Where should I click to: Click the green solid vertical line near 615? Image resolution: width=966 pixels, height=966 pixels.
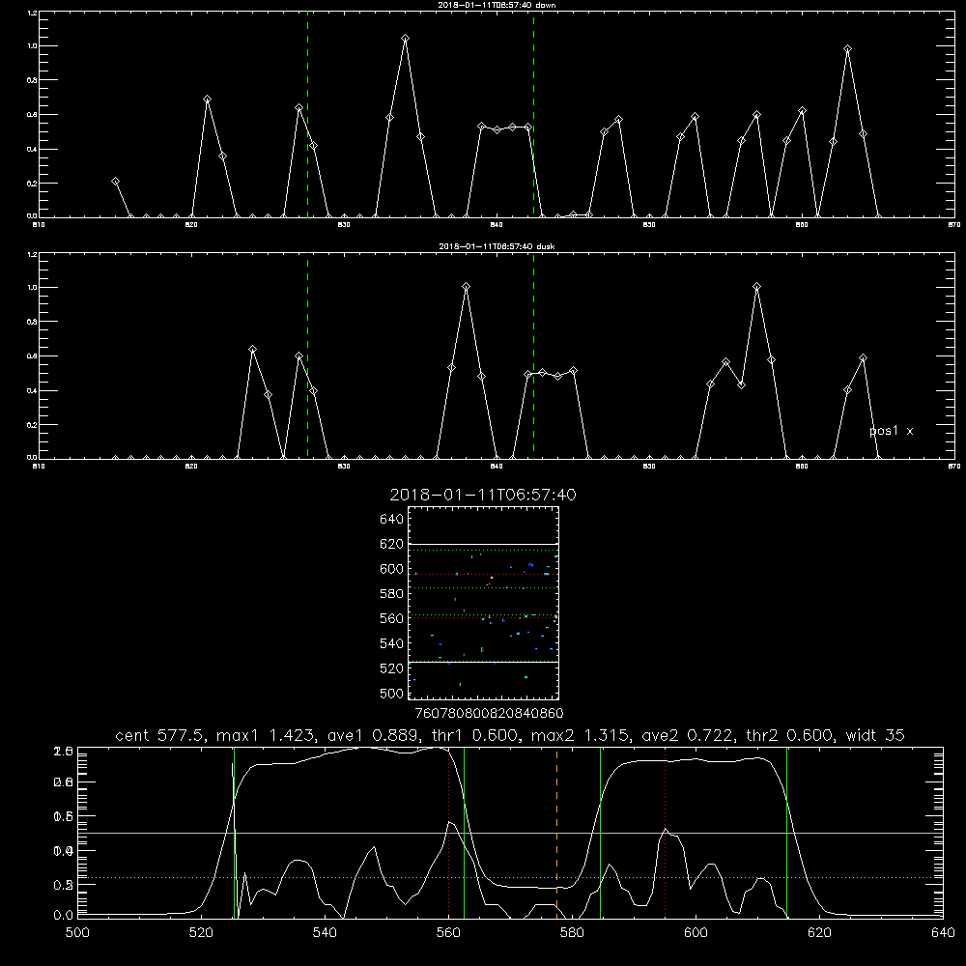(786, 832)
